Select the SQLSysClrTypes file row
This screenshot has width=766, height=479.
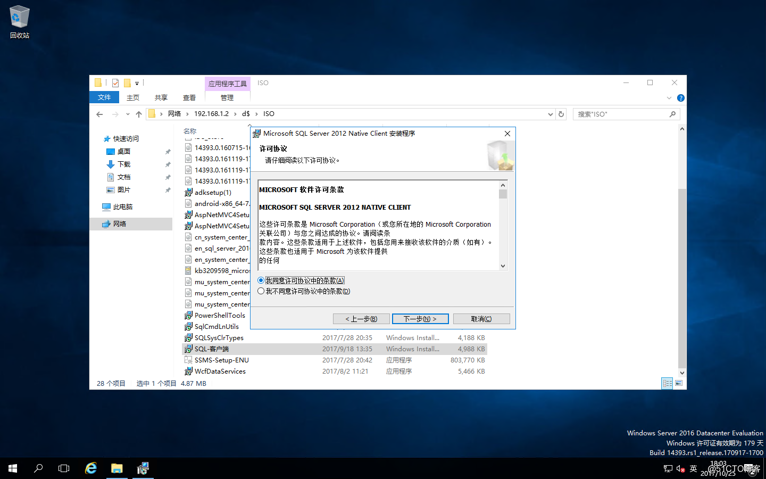point(335,338)
